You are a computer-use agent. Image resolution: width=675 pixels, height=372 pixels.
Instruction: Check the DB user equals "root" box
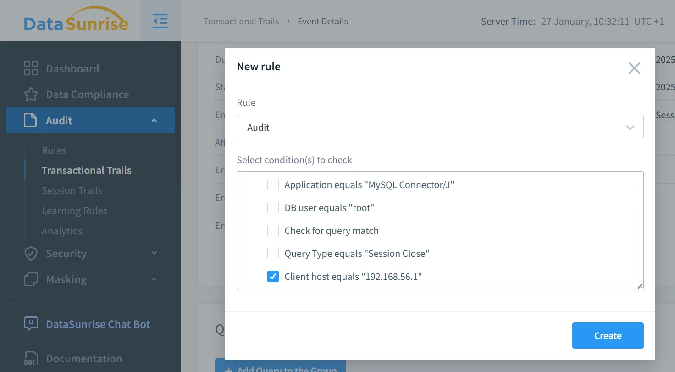pos(273,208)
